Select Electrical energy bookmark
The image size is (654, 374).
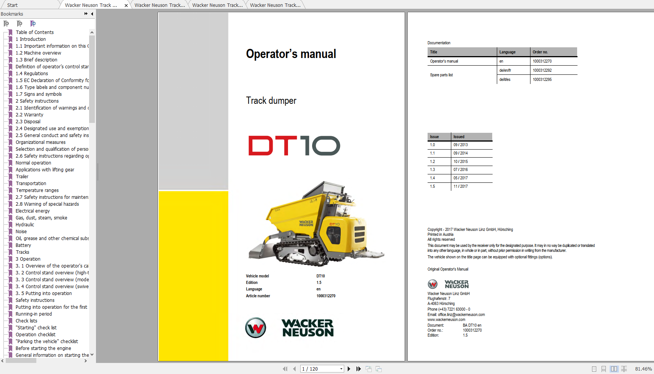(33, 211)
